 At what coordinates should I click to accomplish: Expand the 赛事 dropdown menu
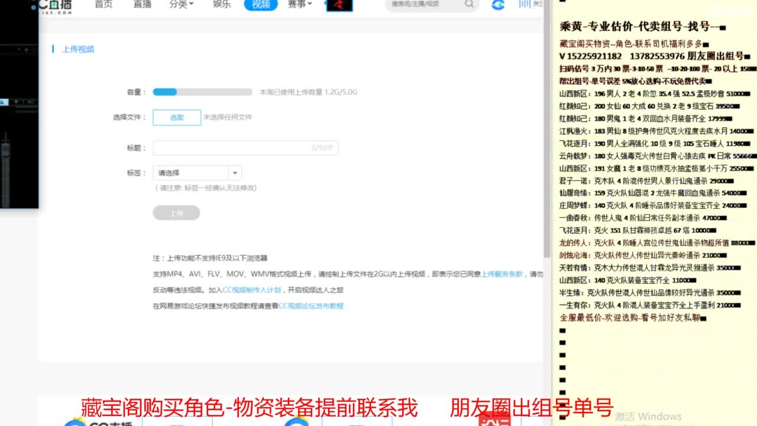(300, 4)
